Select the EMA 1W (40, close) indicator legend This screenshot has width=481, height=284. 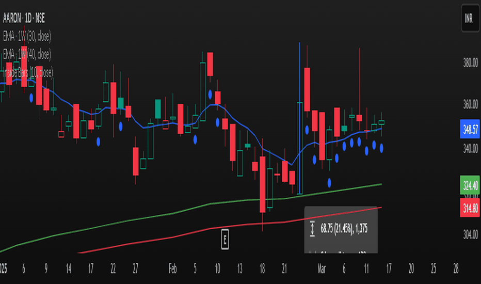point(27,54)
